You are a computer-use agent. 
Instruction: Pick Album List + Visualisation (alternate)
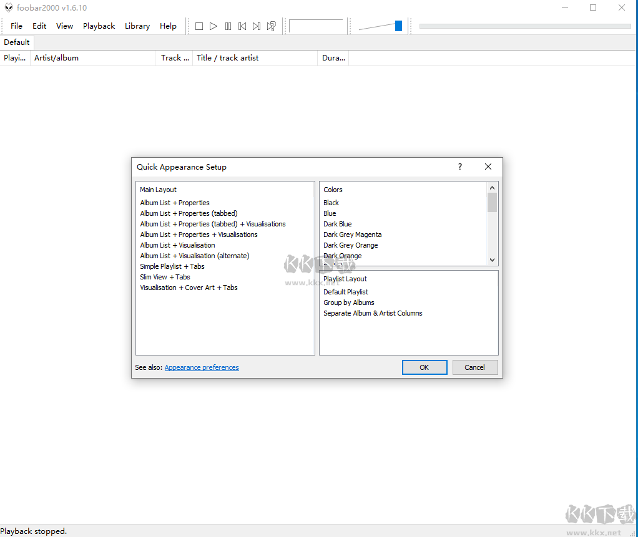[x=195, y=256]
